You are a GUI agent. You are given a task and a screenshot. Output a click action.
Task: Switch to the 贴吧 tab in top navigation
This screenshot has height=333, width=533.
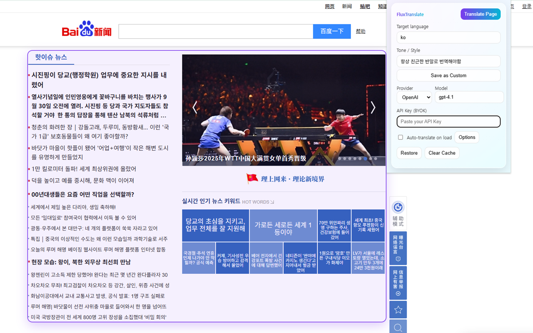click(364, 6)
